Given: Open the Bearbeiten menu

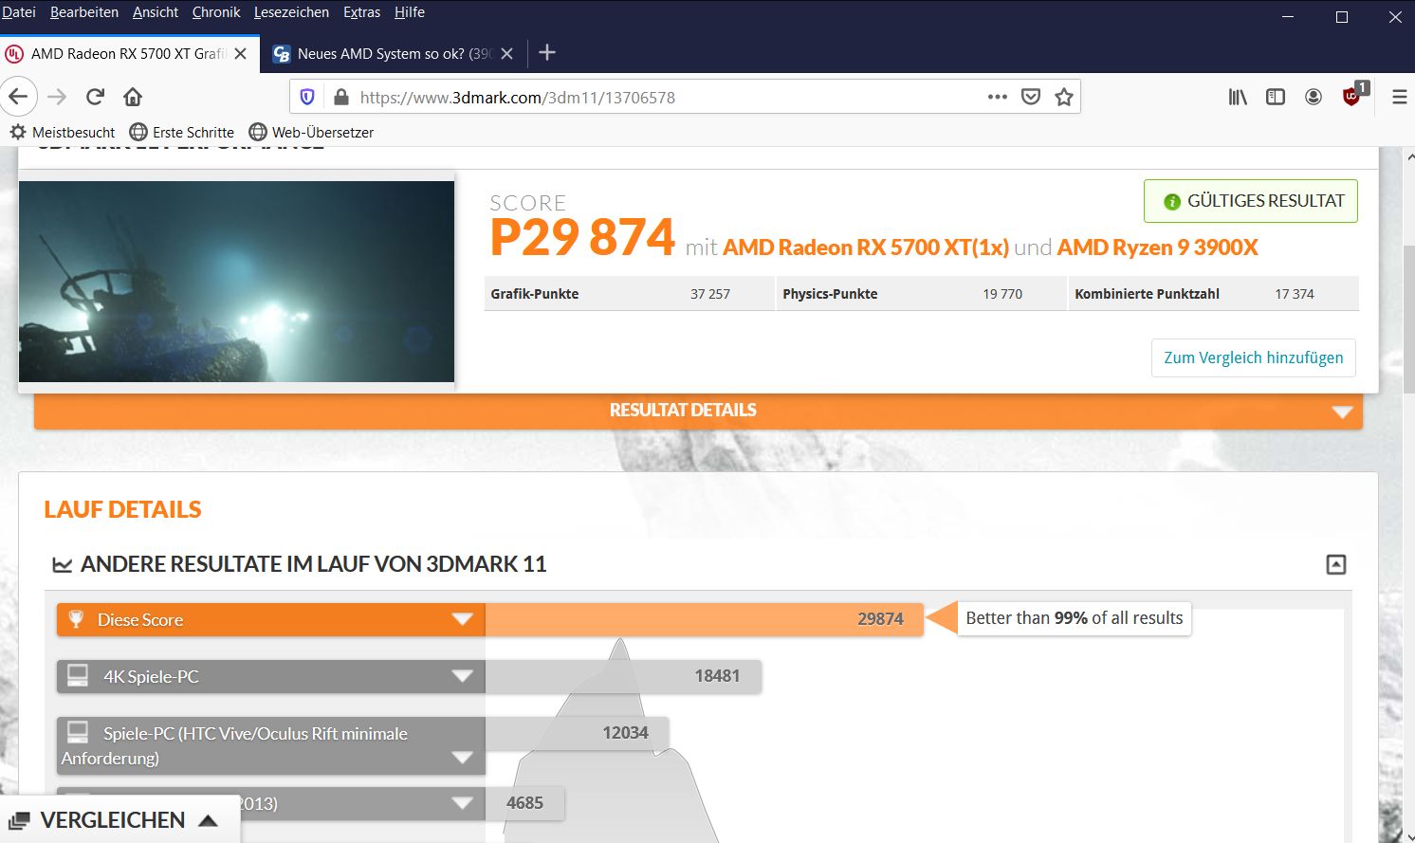Looking at the screenshot, I should [x=84, y=12].
